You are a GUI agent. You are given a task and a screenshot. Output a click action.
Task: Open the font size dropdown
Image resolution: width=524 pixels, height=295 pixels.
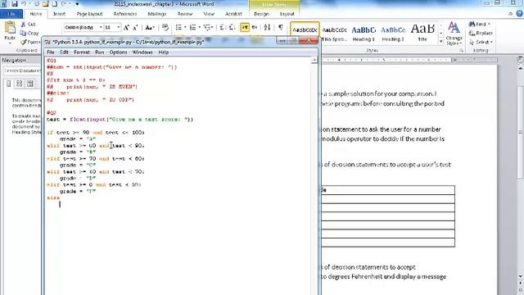point(118,27)
